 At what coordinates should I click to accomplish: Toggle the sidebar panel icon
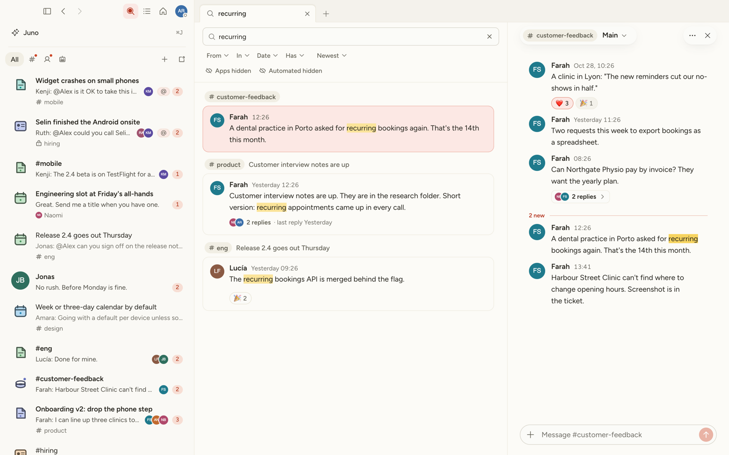click(x=47, y=11)
